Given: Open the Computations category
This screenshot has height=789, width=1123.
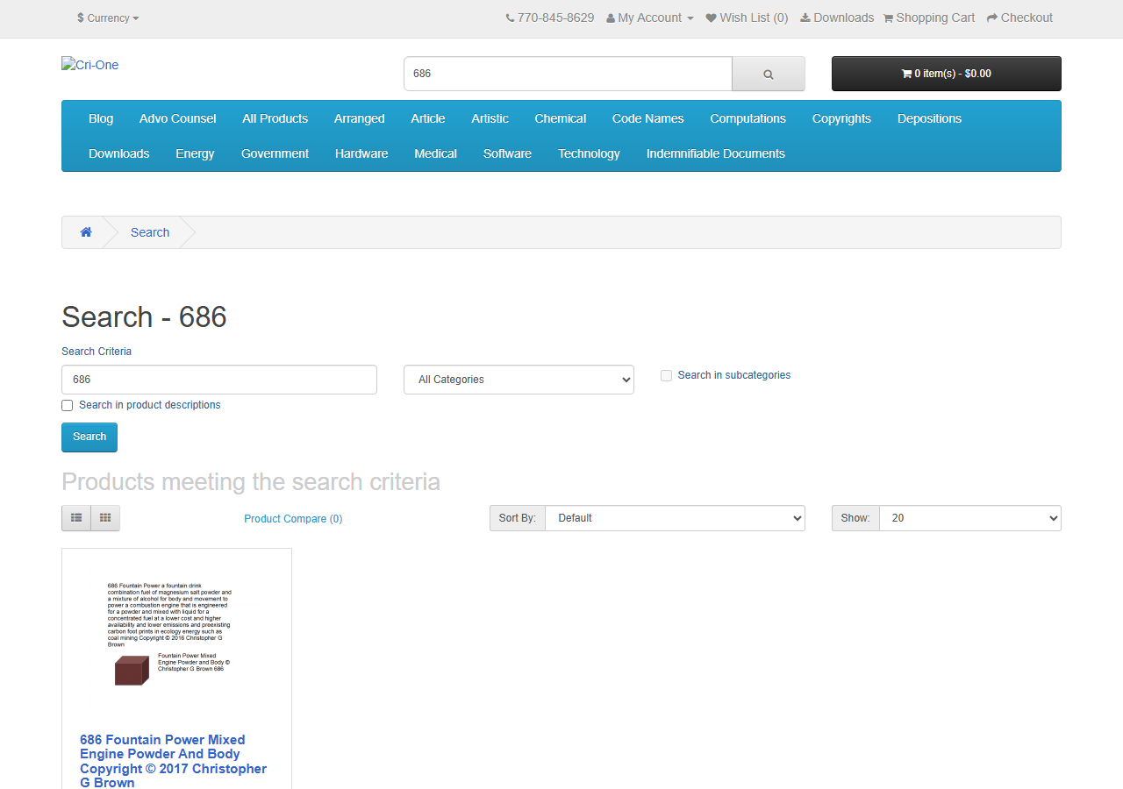Looking at the screenshot, I should point(747,118).
